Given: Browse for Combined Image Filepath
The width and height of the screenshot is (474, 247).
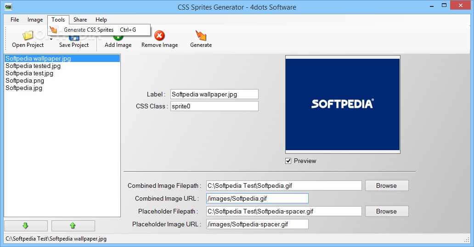Looking at the screenshot, I should (387, 185).
